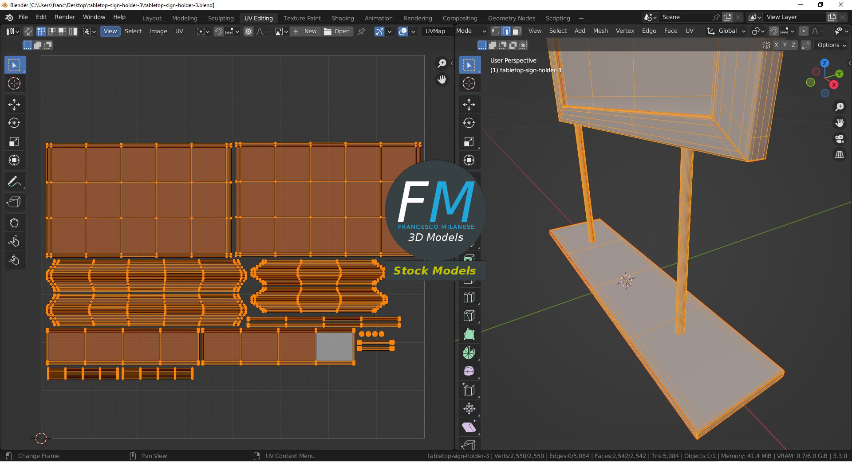Expand the Options dropdown in 3D viewport

(832, 45)
